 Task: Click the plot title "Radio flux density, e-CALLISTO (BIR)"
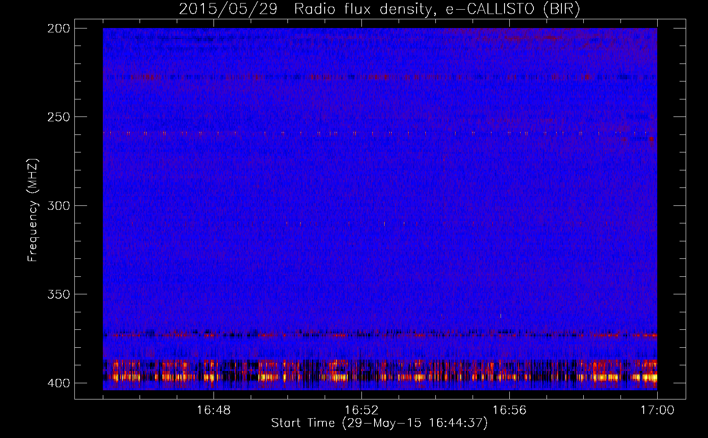(x=437, y=9)
